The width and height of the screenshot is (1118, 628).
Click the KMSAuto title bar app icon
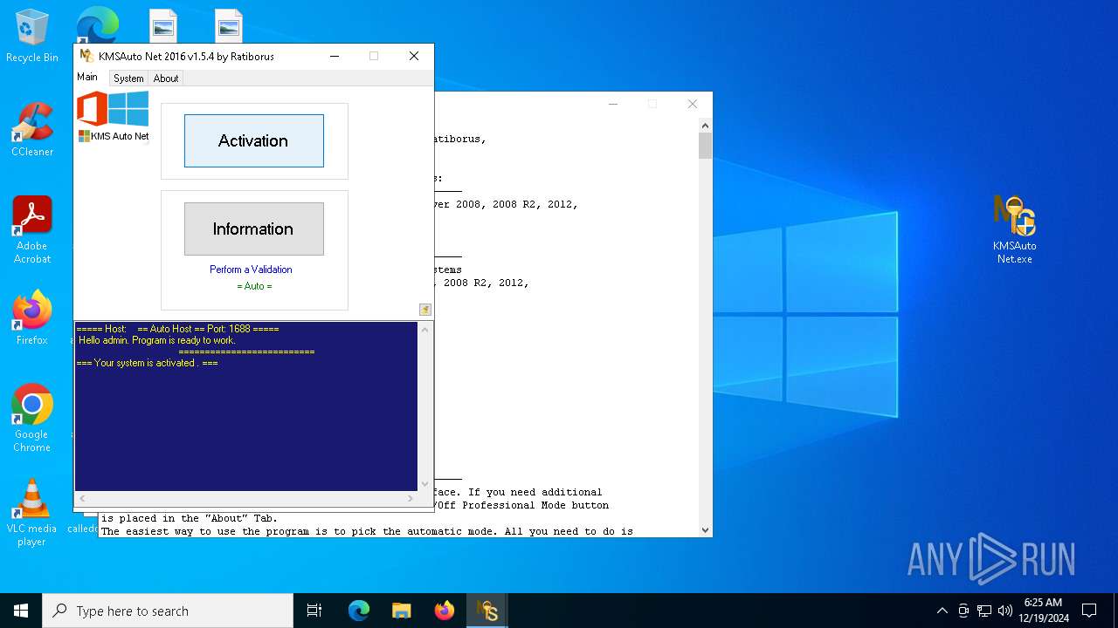tap(86, 56)
